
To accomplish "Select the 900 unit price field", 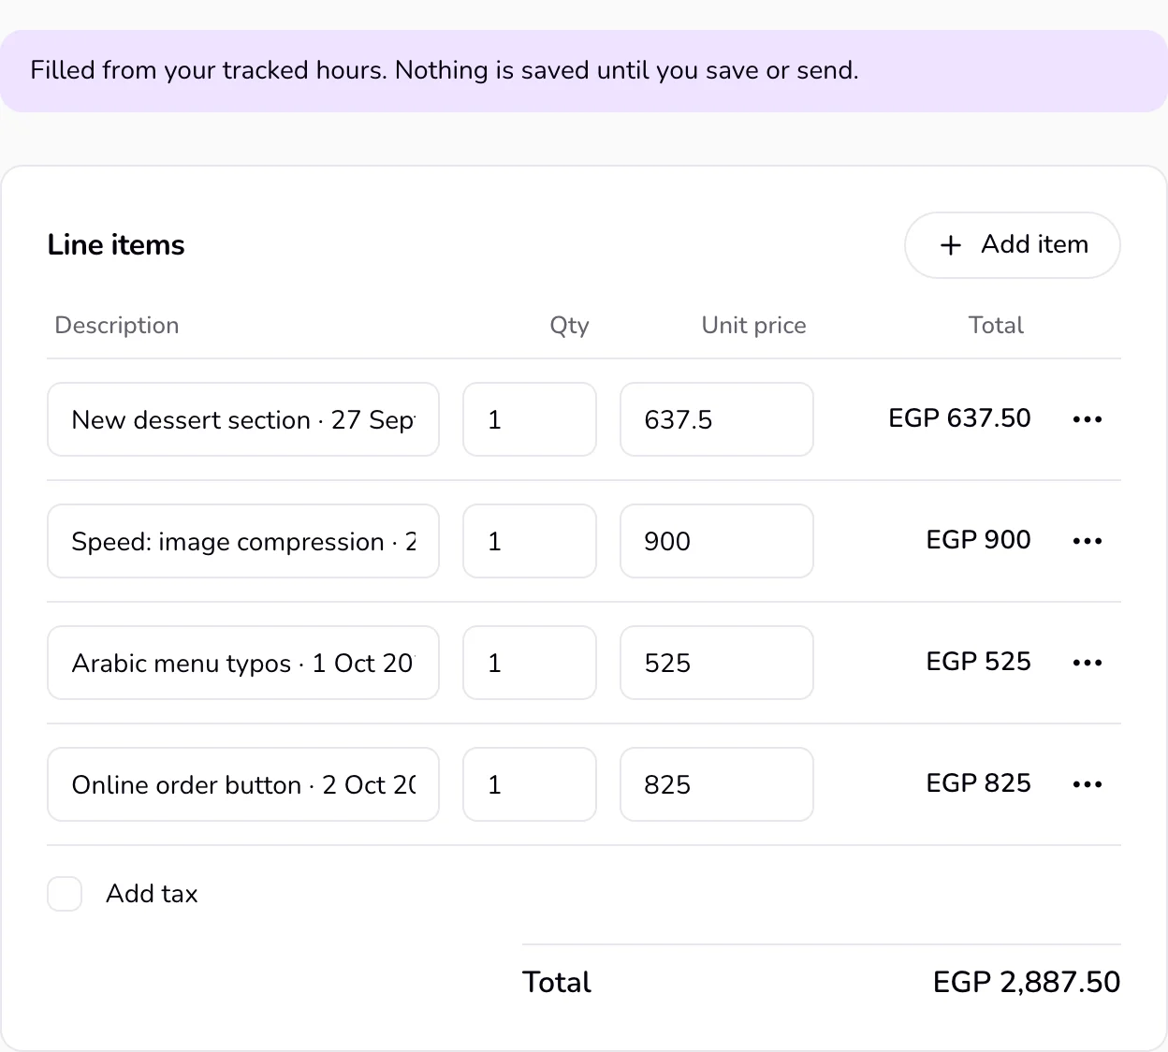I will click(x=717, y=541).
